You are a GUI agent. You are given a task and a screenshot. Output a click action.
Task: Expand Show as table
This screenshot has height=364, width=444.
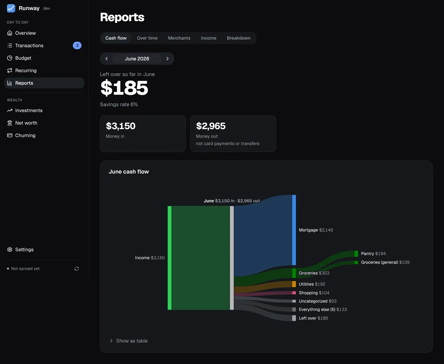point(129,341)
